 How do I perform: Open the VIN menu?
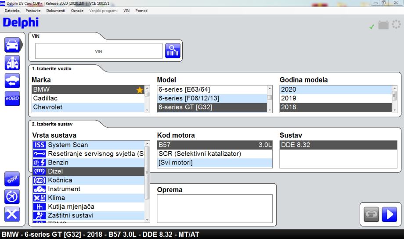coord(126,11)
